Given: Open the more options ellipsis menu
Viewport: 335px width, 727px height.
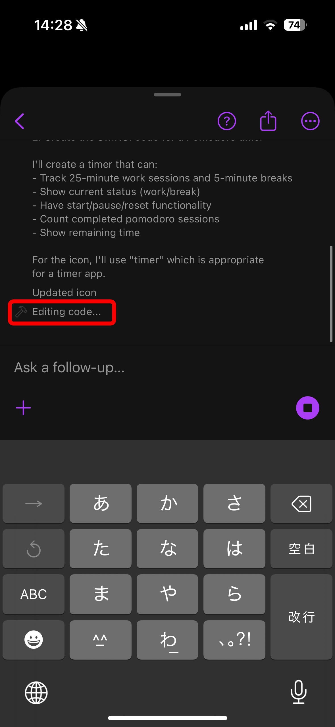Looking at the screenshot, I should pos(310,121).
